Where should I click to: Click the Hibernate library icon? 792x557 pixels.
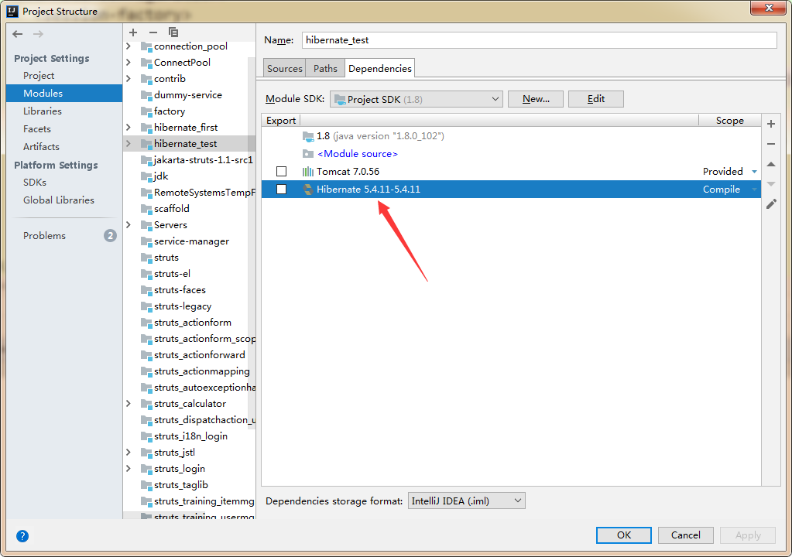pos(307,190)
